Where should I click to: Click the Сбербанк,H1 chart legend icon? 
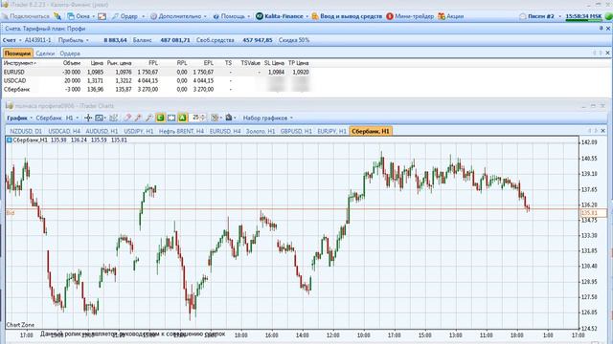pyautogui.click(x=10, y=140)
